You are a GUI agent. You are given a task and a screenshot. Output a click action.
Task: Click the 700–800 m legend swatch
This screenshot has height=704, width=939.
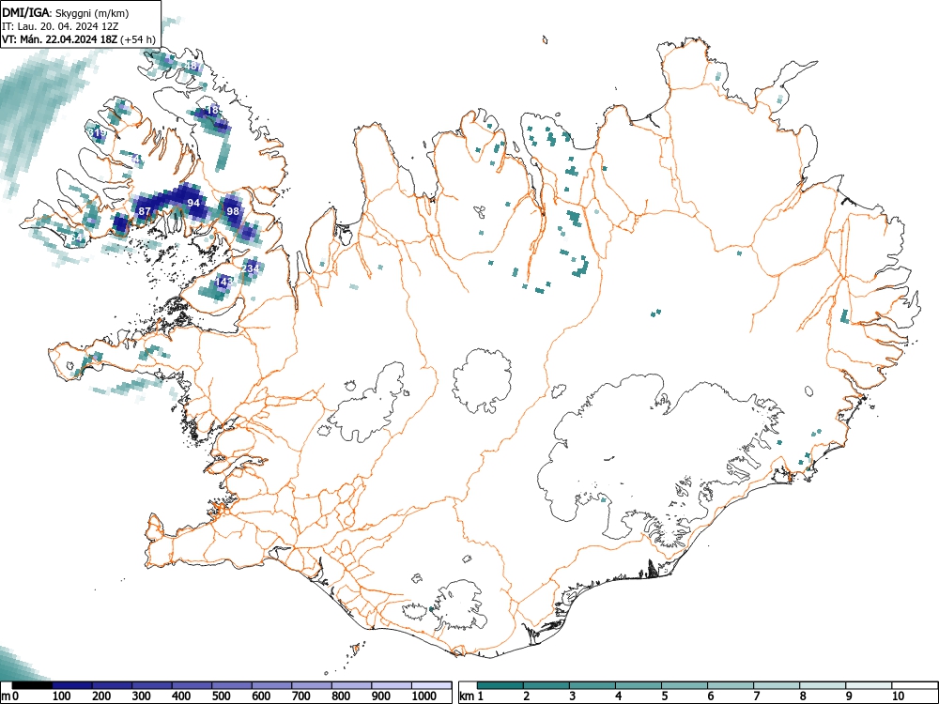(x=312, y=685)
